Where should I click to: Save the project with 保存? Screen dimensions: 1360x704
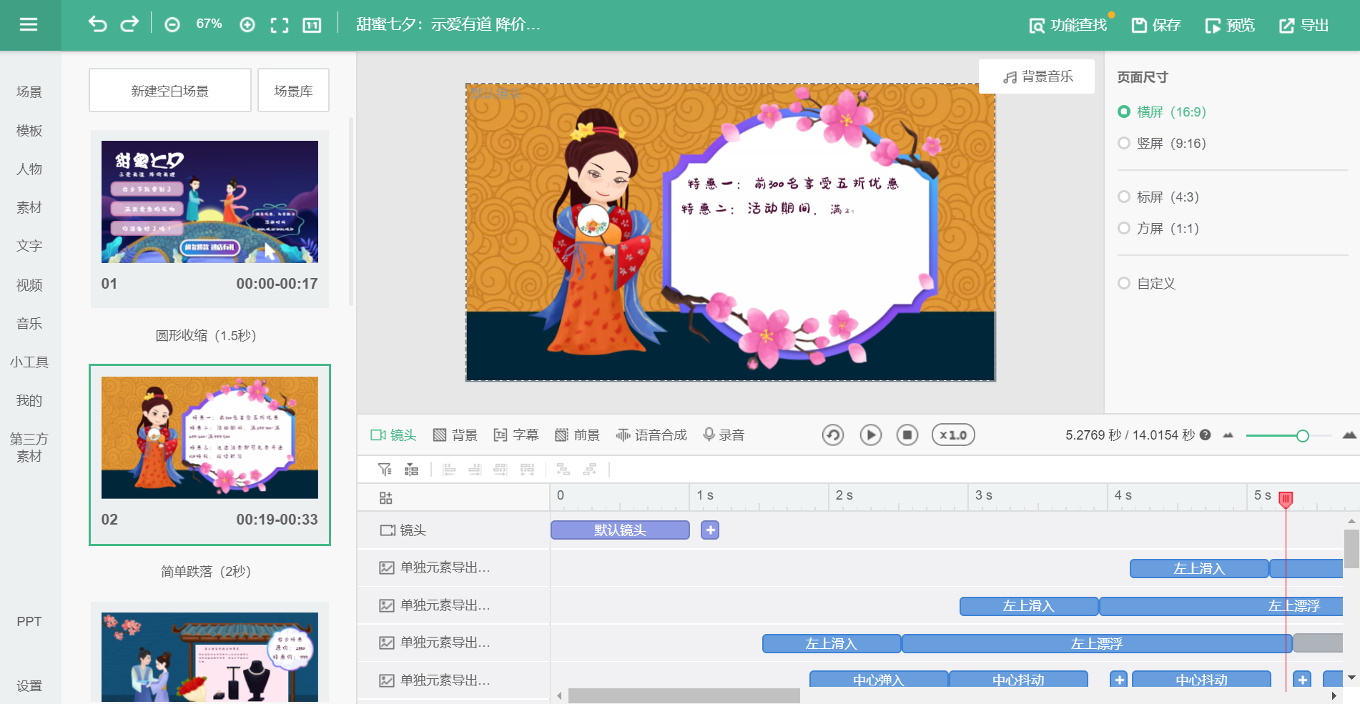click(x=1156, y=25)
